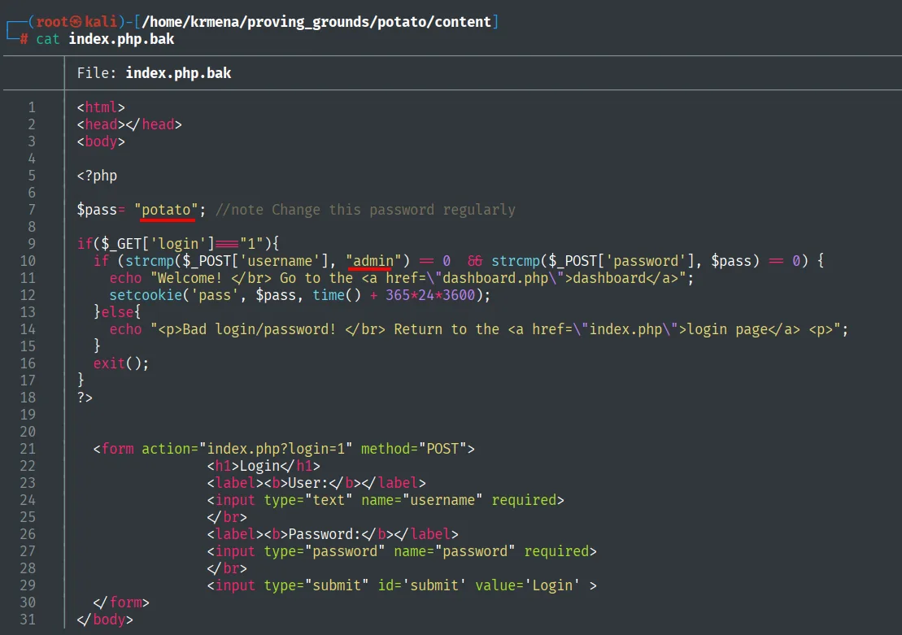Click the name="username" input line
The width and height of the screenshot is (902, 635).
point(386,500)
